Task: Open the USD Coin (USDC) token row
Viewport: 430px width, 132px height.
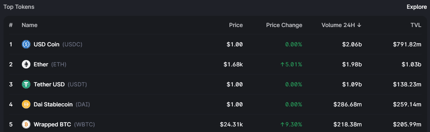Action: (x=215, y=44)
